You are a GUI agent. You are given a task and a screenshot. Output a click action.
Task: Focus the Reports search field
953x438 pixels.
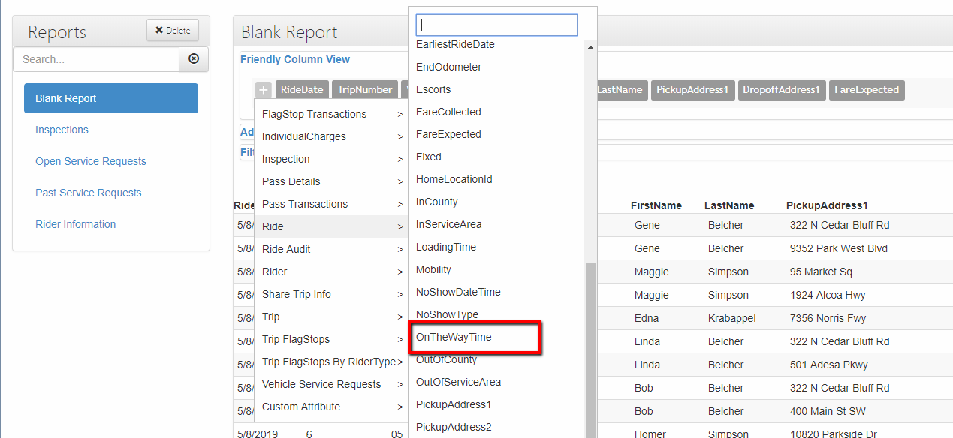96,59
